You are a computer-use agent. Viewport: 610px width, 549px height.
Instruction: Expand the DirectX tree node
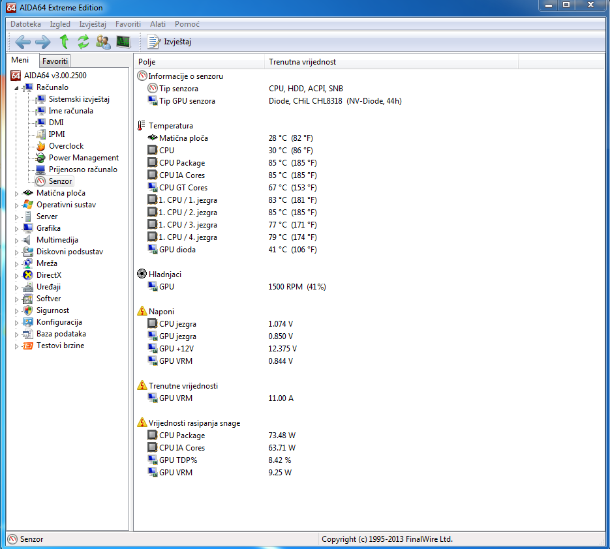(x=16, y=276)
